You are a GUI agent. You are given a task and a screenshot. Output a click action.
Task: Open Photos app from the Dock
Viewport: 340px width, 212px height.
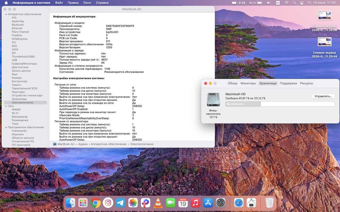coord(133,203)
